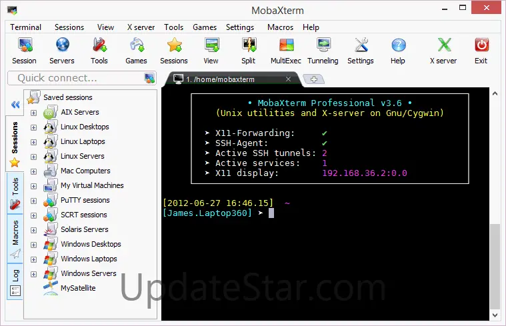The image size is (506, 326).
Task: Expand the My Virtual Machines folder
Action: pos(33,186)
